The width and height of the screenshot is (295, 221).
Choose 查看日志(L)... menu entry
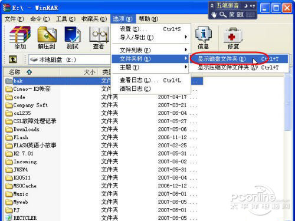(x=150, y=80)
